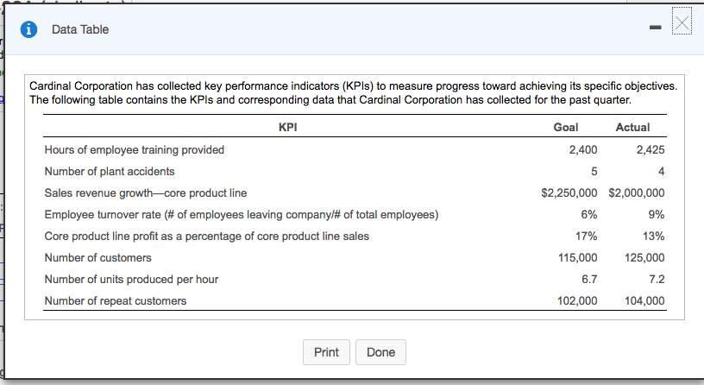Select 'Core product line profit' row label
Image resolution: width=704 pixels, height=385 pixels.
[206, 236]
